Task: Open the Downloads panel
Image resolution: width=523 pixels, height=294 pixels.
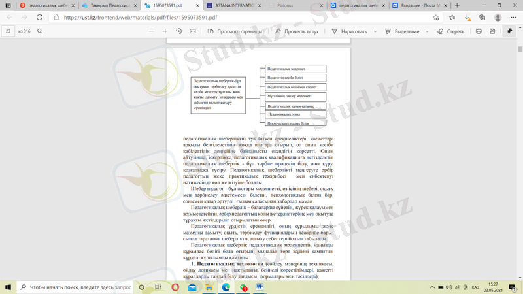Action: pos(467,18)
